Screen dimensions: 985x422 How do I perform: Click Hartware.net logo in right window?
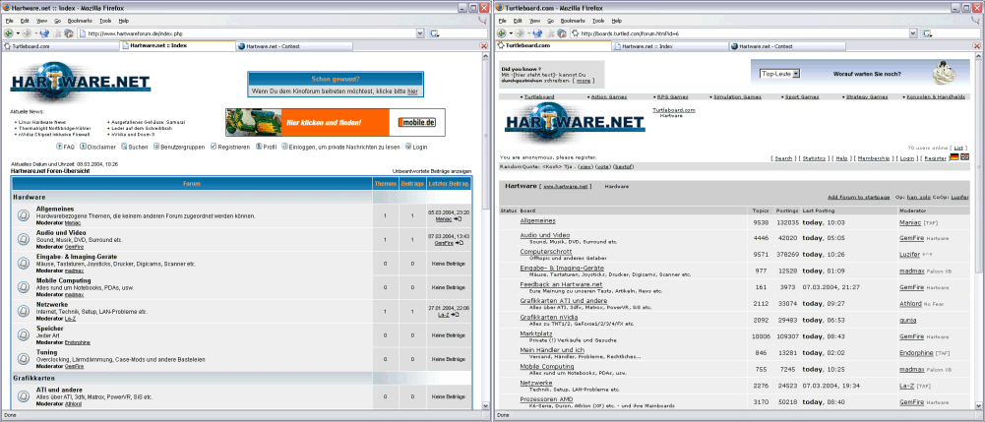click(x=575, y=124)
